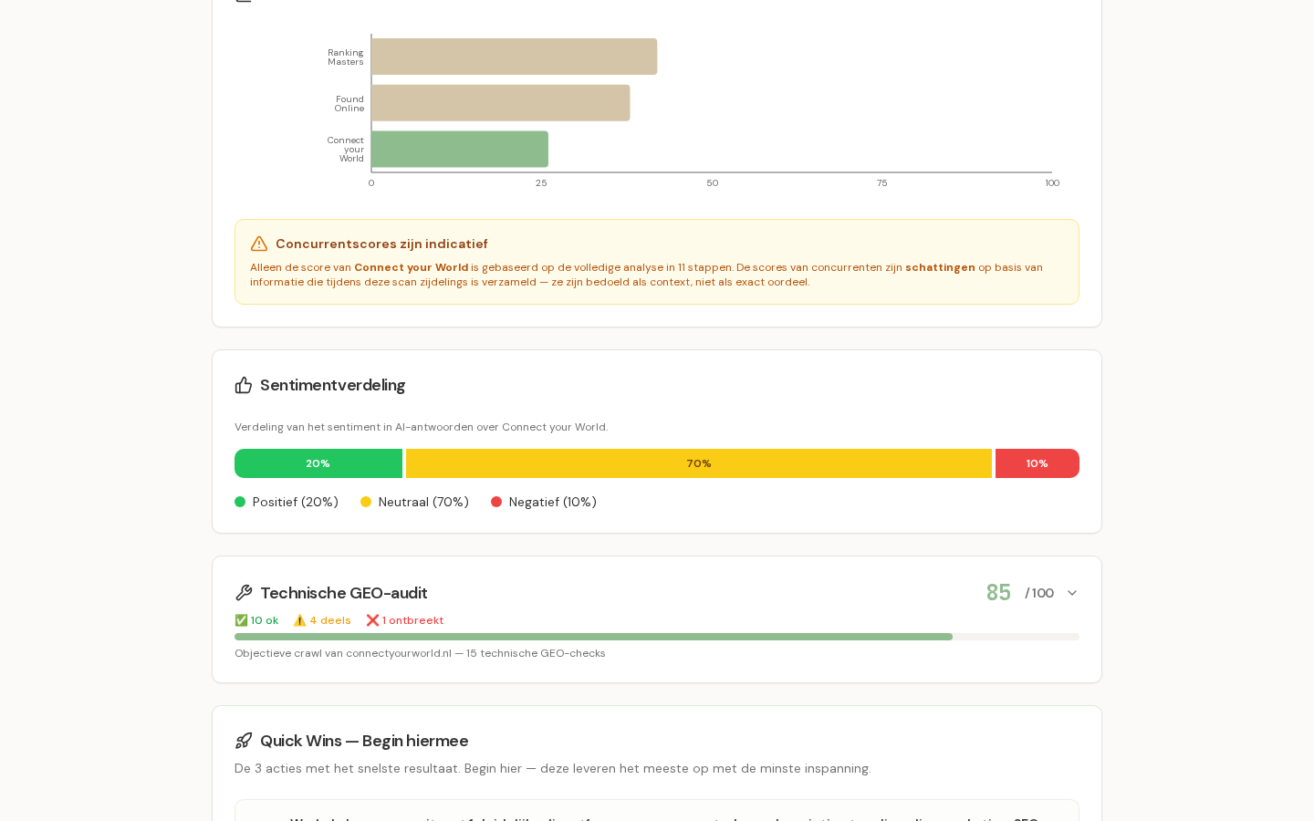Viewport: 1314px width, 821px height.
Task: Click the green dot for Positief legend
Action: click(x=240, y=502)
